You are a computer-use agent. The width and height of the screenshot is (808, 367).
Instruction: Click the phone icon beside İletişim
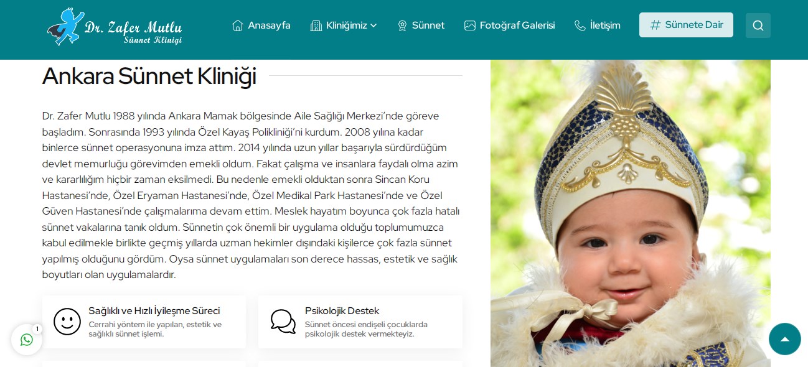580,26
